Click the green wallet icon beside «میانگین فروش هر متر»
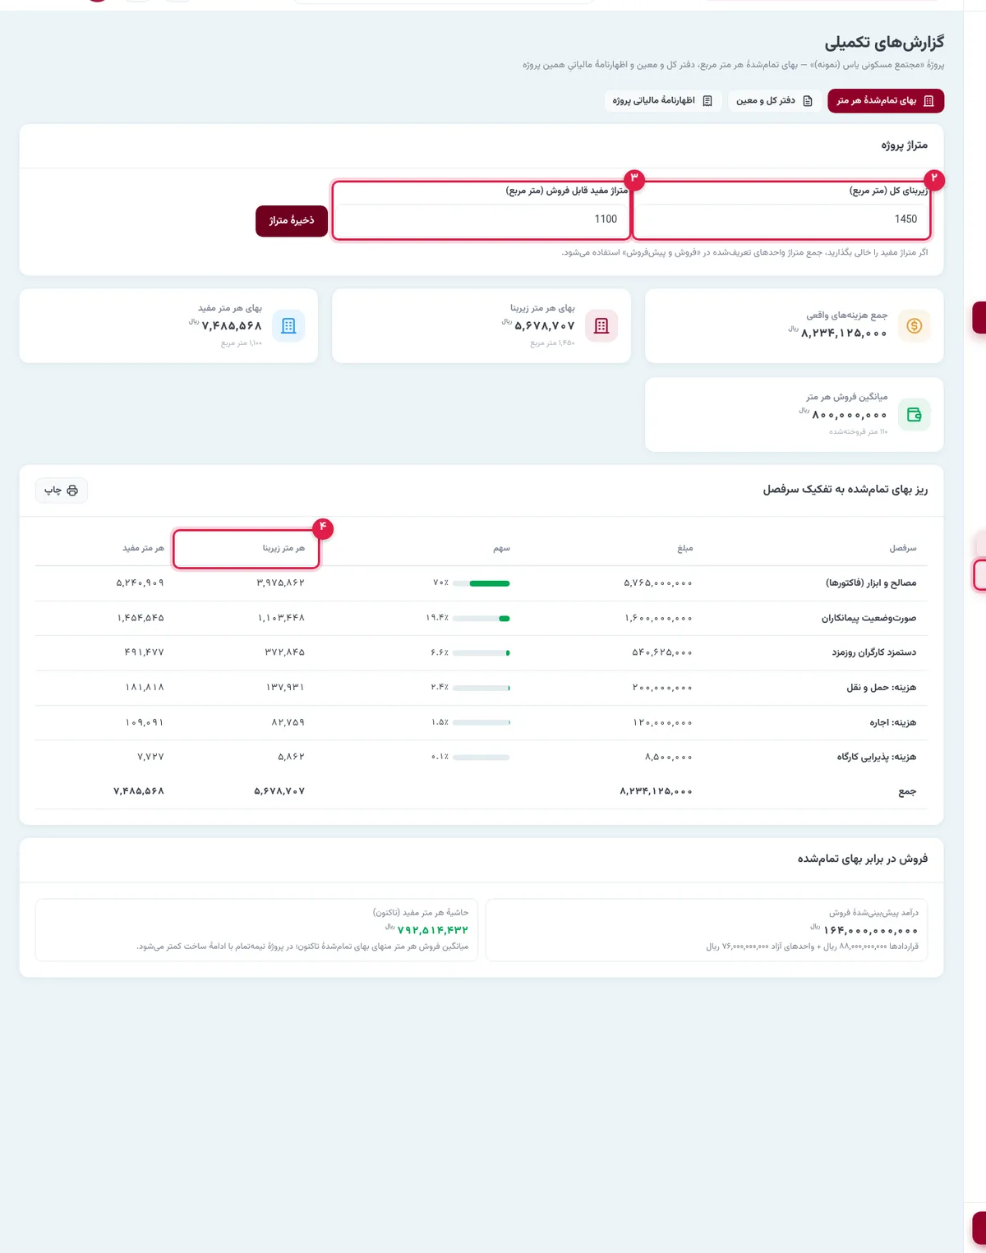The image size is (986, 1253). pyautogui.click(x=914, y=415)
